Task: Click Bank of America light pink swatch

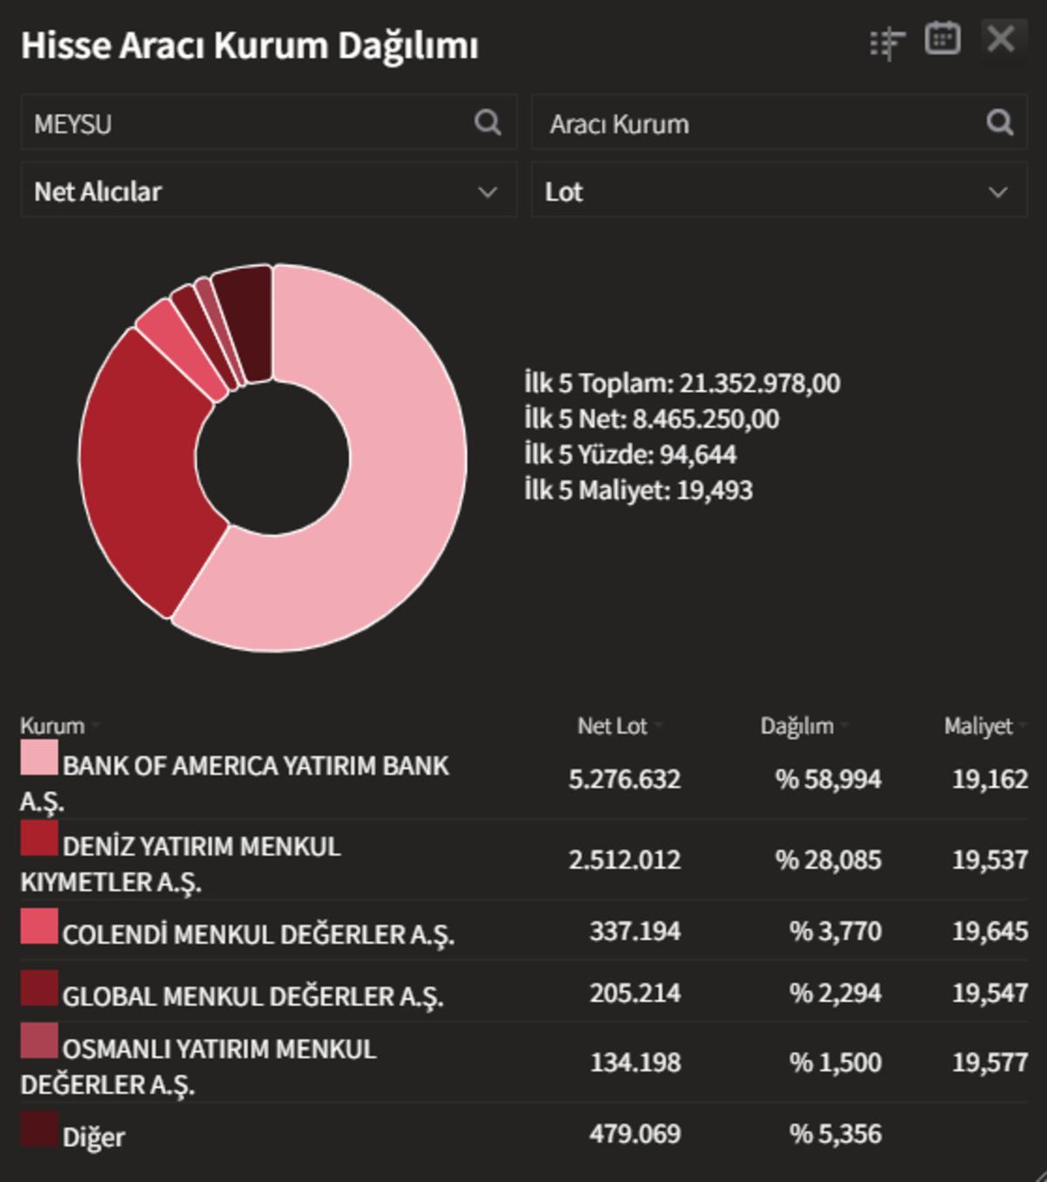Action: click(39, 758)
